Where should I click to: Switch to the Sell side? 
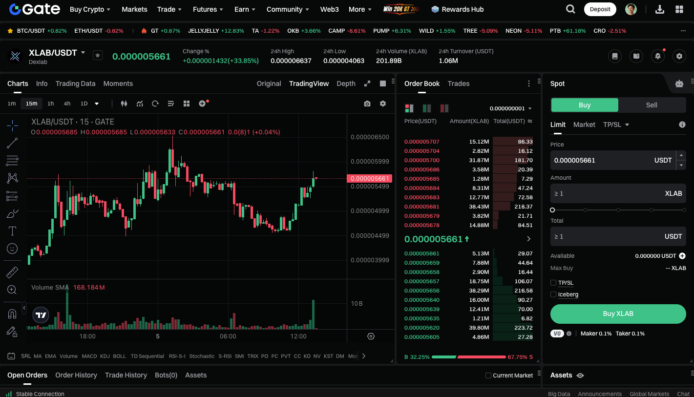[x=652, y=105]
